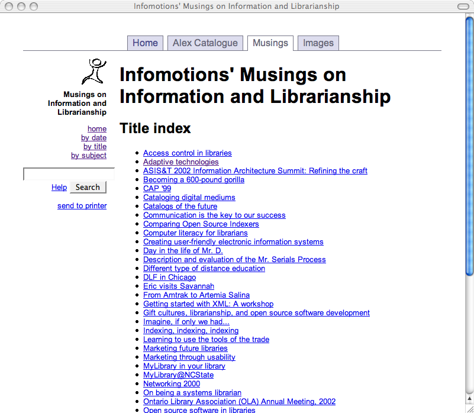The width and height of the screenshot is (474, 413).
Task: Open the Images tab
Action: 318,43
